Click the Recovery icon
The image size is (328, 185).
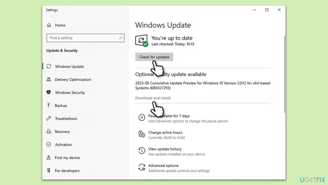(x=49, y=131)
